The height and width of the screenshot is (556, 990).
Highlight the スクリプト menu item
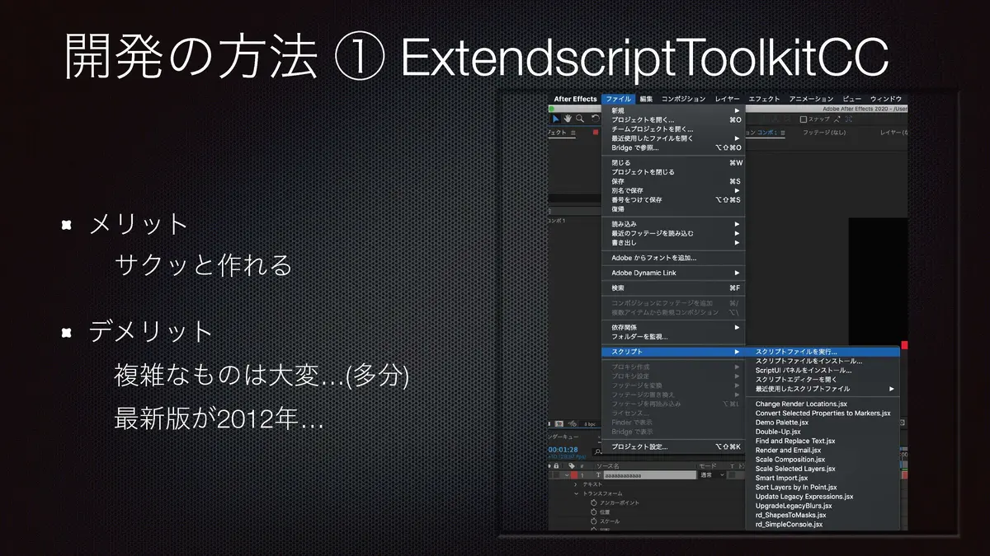point(672,352)
